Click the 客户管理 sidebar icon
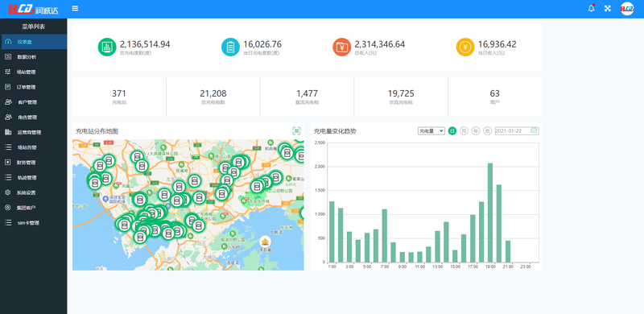Image resolution: width=644 pixels, height=314 pixels. click(x=8, y=102)
